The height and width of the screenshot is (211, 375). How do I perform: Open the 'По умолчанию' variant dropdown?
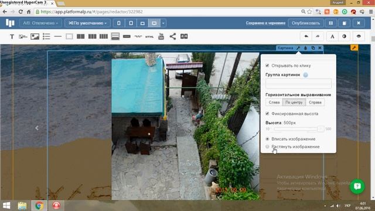[87, 23]
